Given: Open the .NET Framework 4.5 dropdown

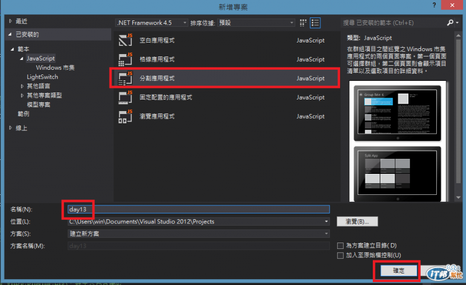Looking at the screenshot, I should tap(151, 23).
